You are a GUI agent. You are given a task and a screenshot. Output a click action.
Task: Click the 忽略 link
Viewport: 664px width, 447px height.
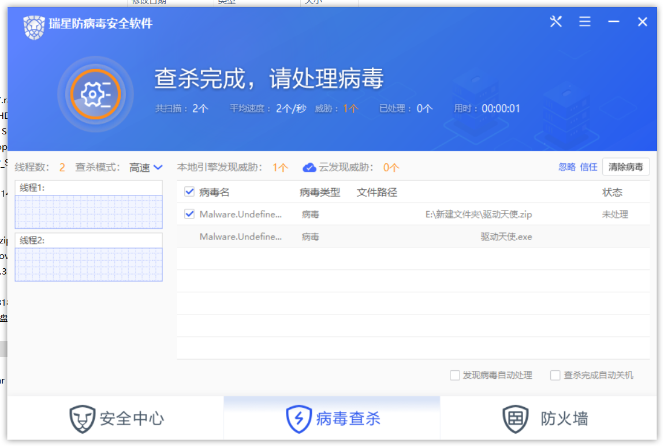pos(566,167)
